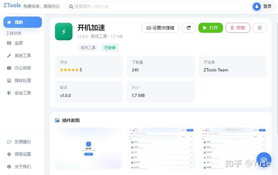
Task: Click the blue floating round button
Action: click(x=264, y=160)
